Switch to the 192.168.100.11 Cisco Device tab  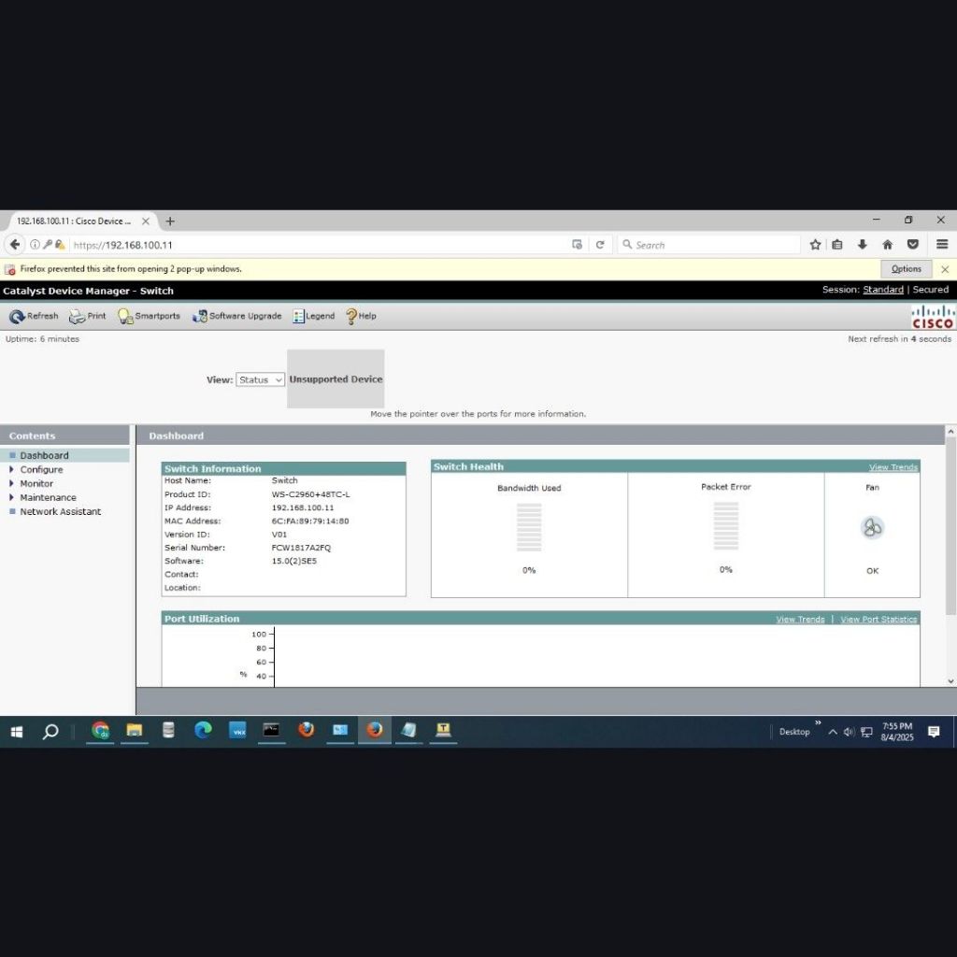73,221
